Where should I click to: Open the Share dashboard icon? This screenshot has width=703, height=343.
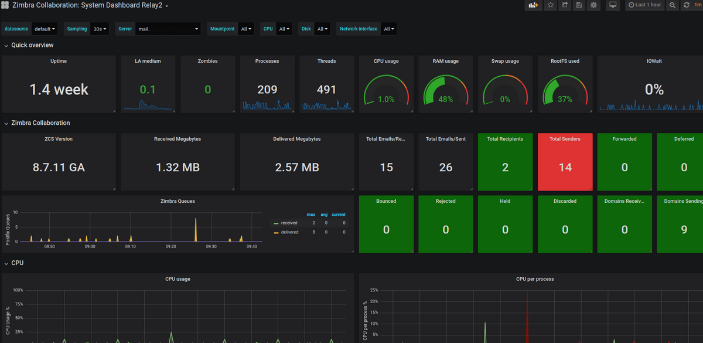coord(565,5)
